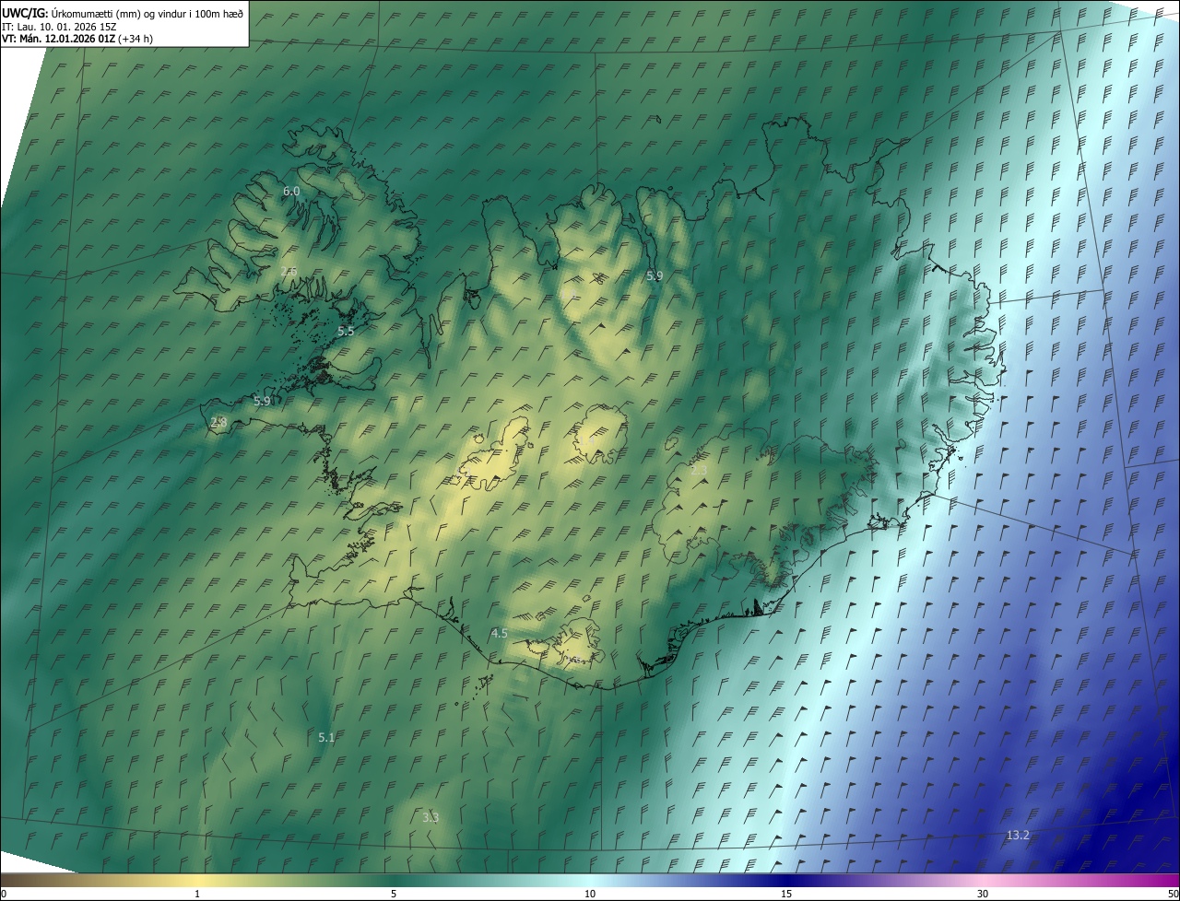Click the 5.1 value over the ocean

click(x=326, y=737)
